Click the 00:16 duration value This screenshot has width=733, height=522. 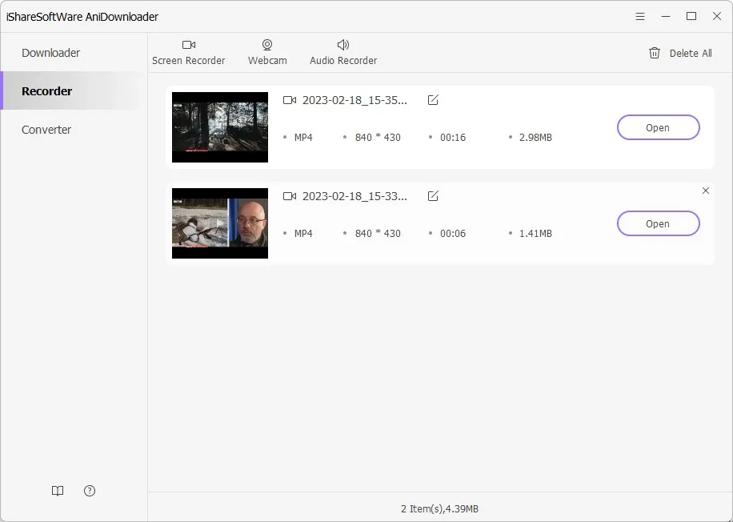pyautogui.click(x=453, y=138)
